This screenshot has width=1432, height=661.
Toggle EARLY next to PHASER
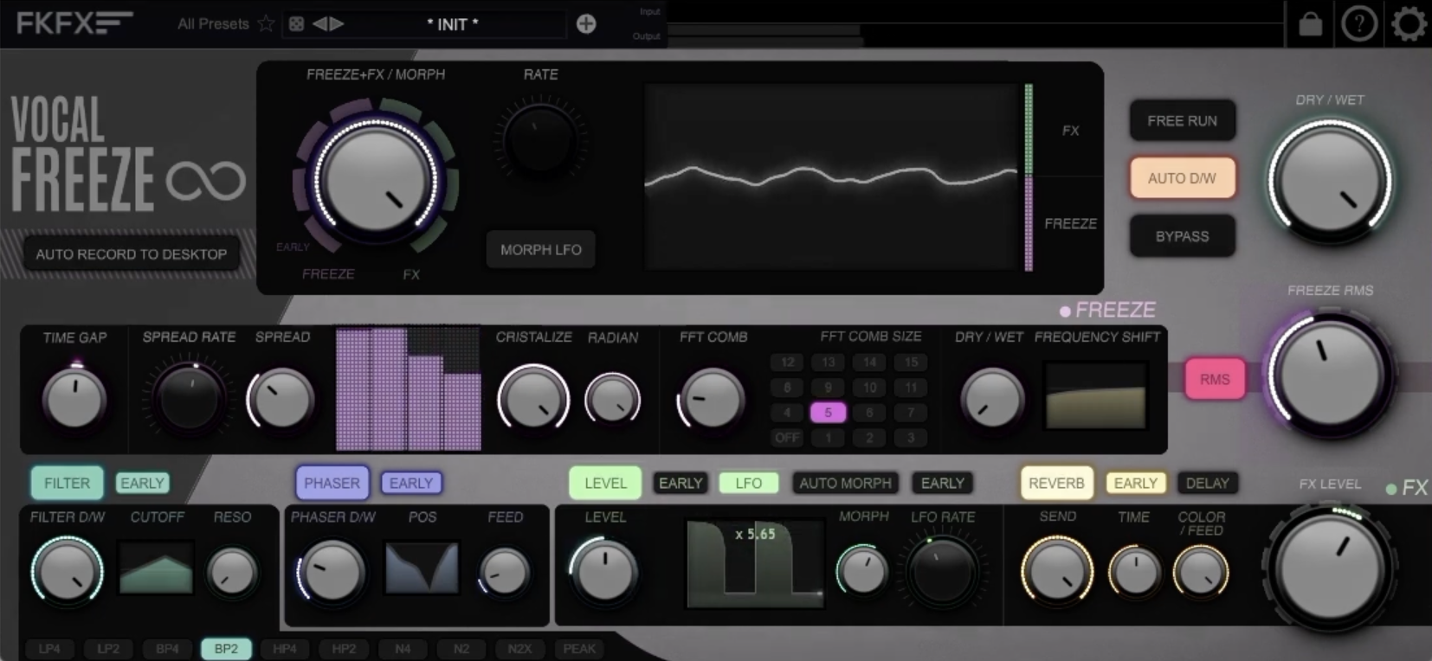point(411,483)
